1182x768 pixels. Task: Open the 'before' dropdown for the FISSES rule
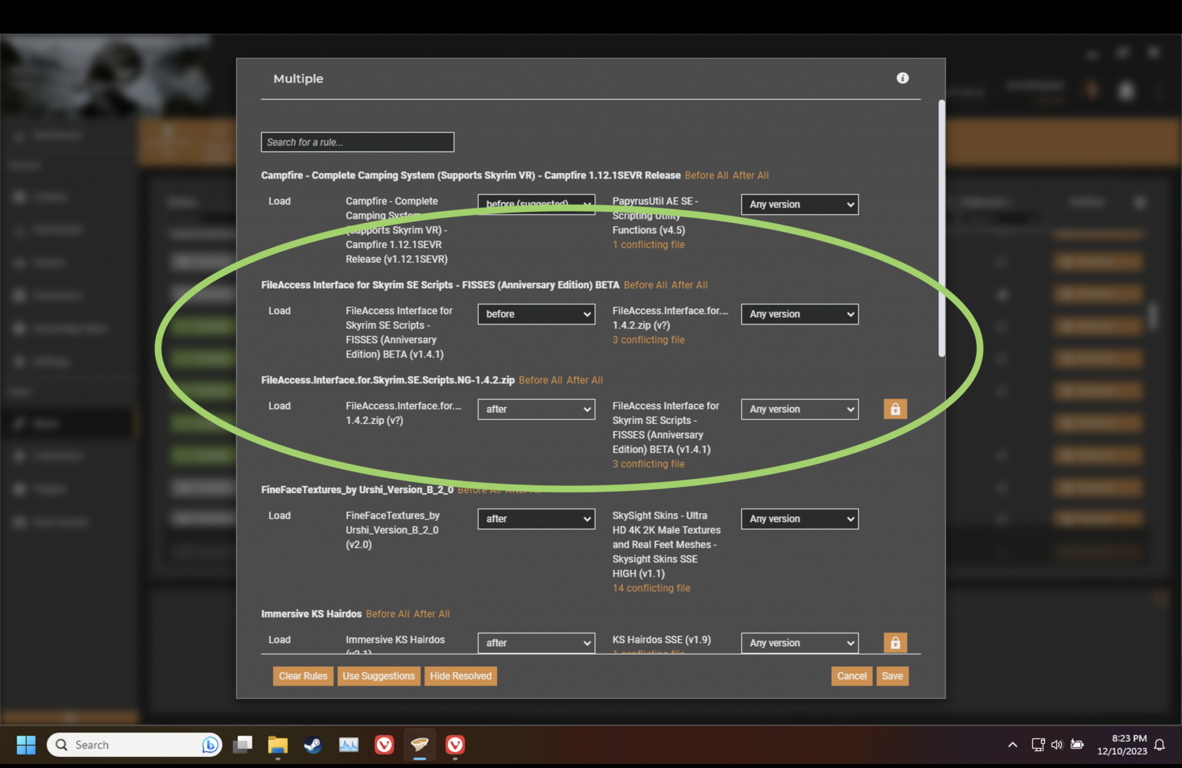[536, 314]
